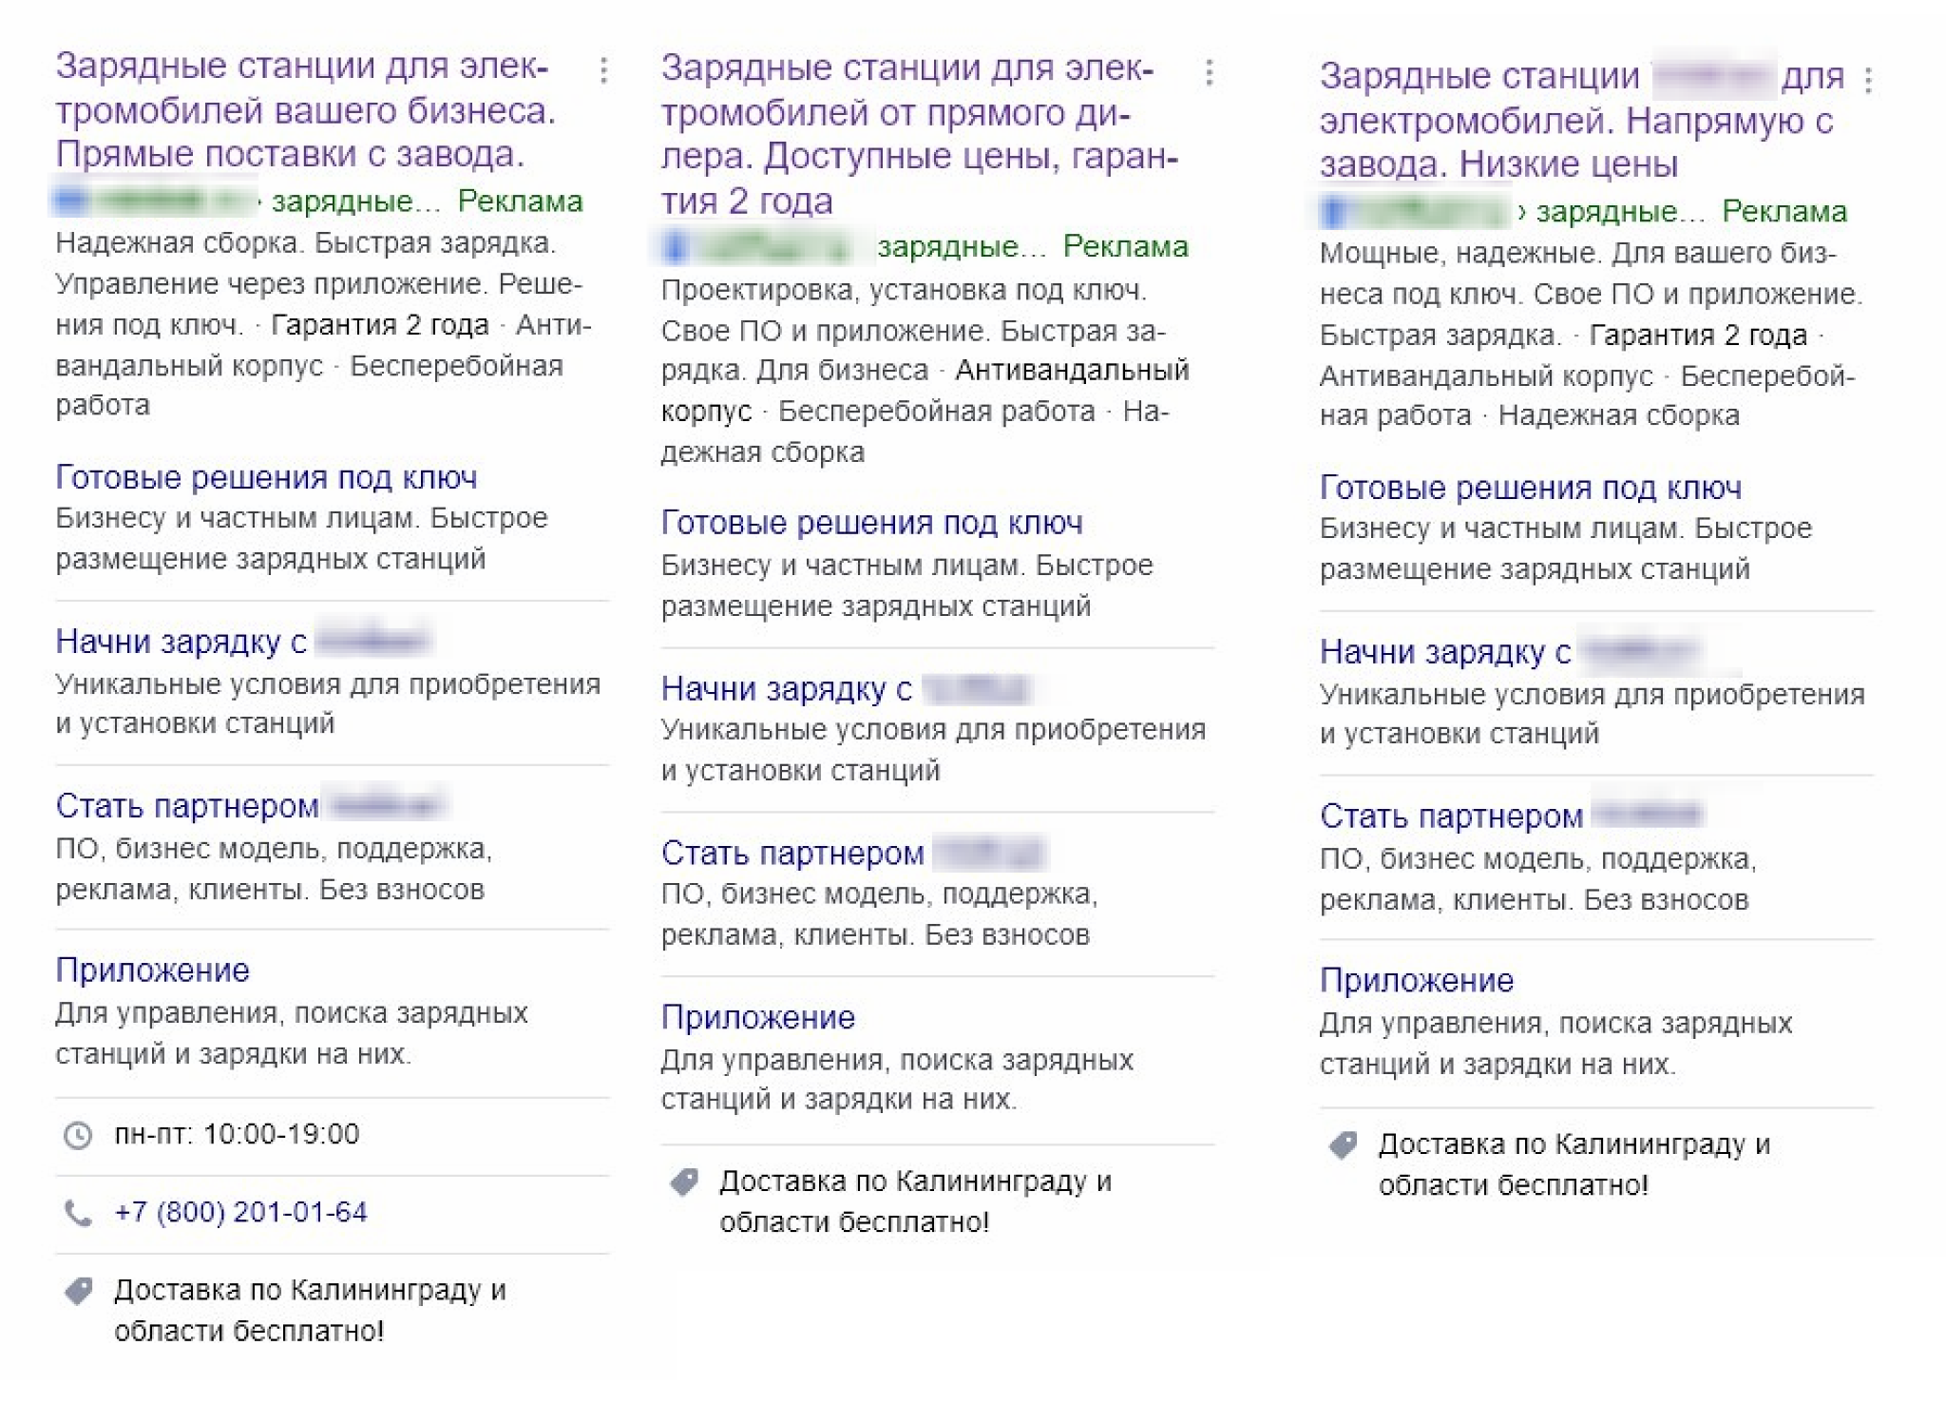Open 'Приложение' sitelink in the working-hours ad
The height and width of the screenshot is (1403, 1946).
pyautogui.click(x=152, y=971)
